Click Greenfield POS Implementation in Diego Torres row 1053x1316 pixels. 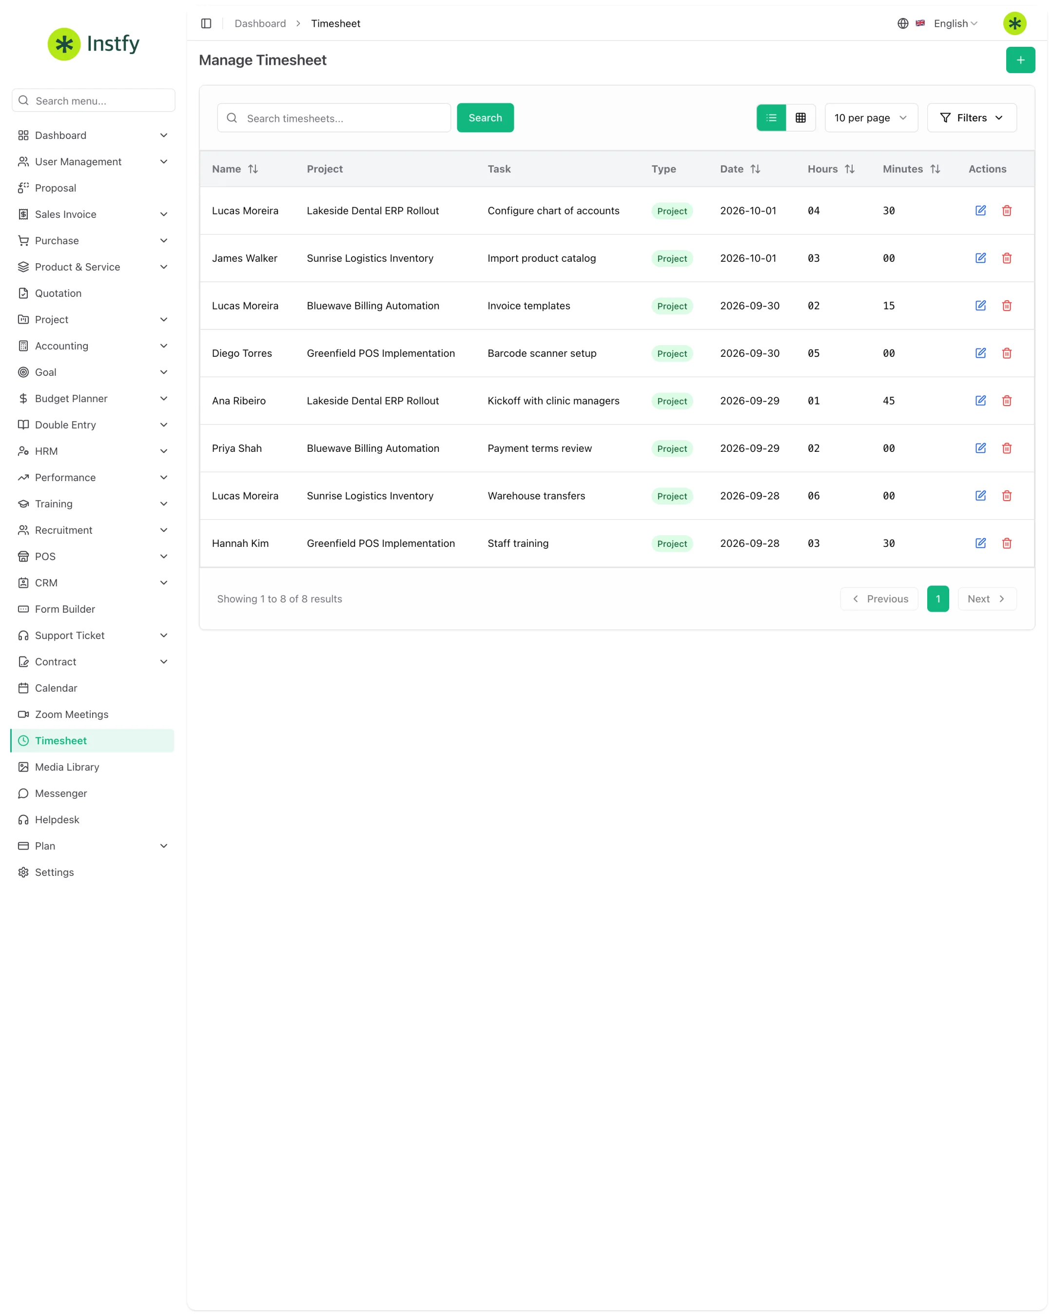click(380, 353)
